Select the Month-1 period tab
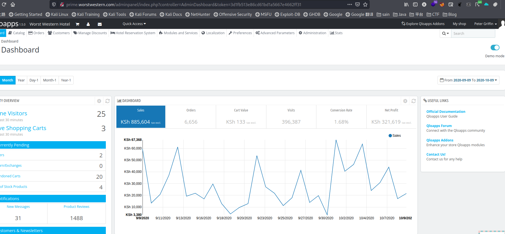This screenshot has height=234, width=505. [x=50, y=80]
